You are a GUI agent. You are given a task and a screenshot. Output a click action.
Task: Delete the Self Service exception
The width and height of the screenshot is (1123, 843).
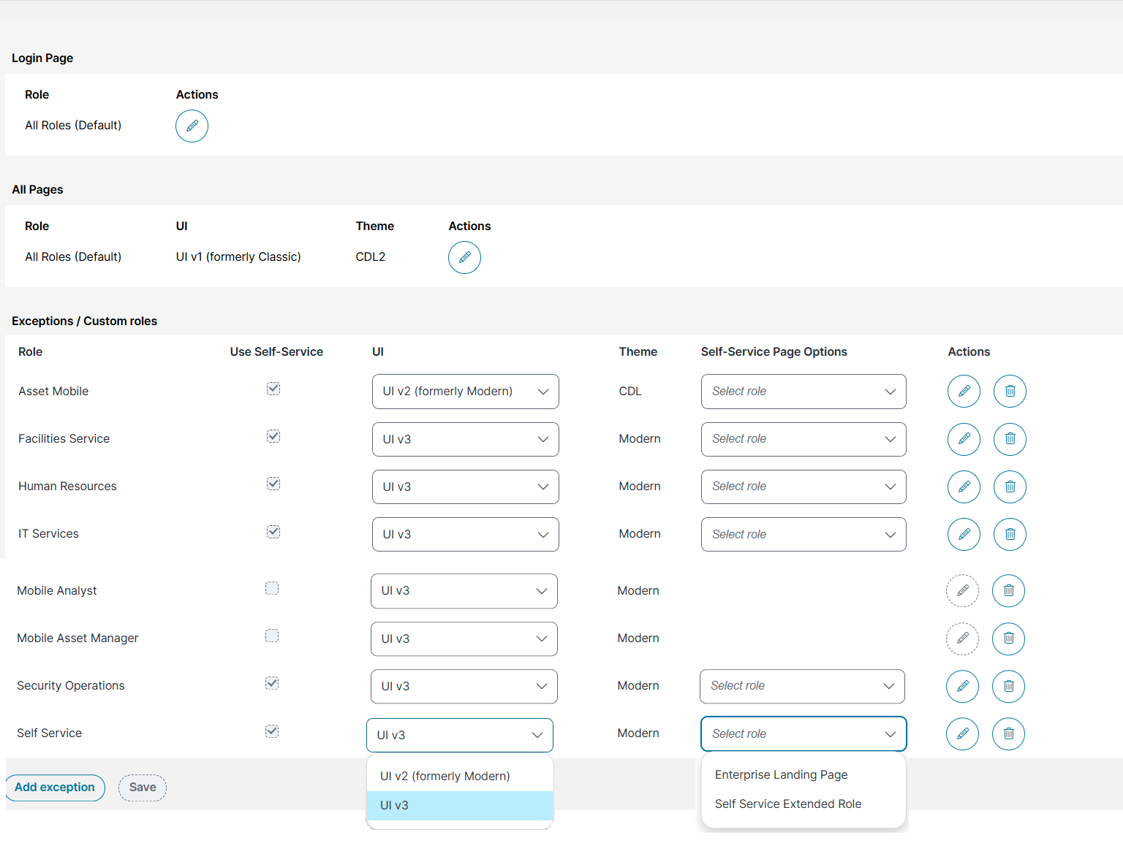click(1008, 734)
